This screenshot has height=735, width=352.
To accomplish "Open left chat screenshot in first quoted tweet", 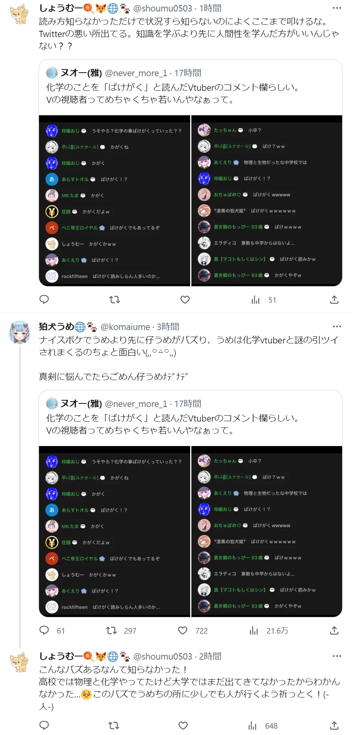I will coord(115,201).
